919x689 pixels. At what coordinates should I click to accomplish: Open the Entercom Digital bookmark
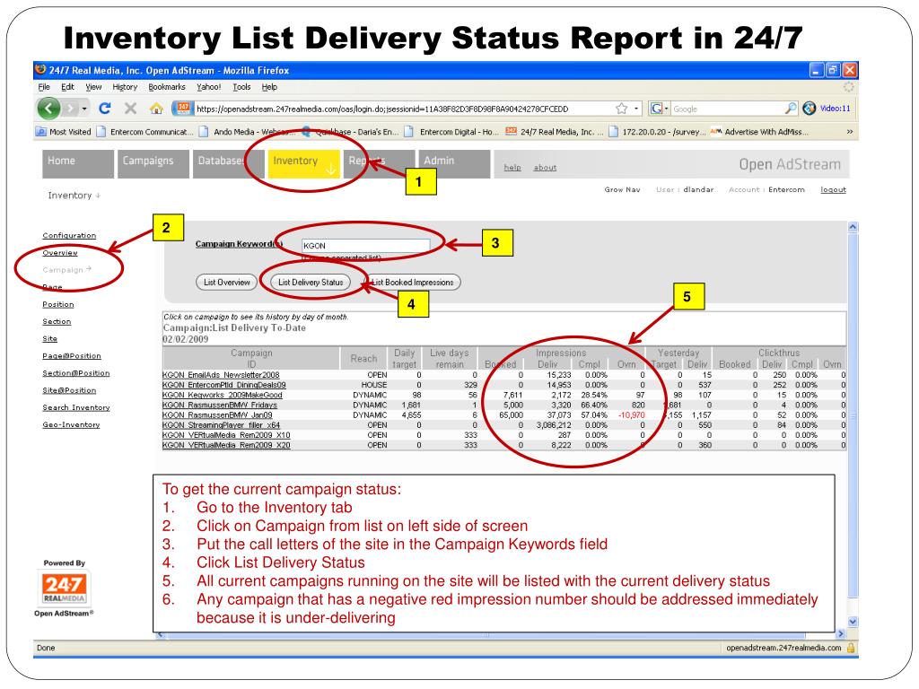(451, 132)
